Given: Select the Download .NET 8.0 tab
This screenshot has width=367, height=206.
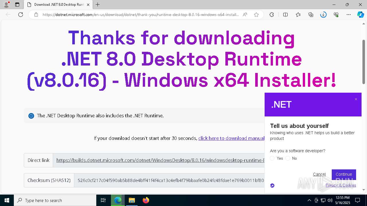Looking at the screenshot, I should click(x=58, y=5).
